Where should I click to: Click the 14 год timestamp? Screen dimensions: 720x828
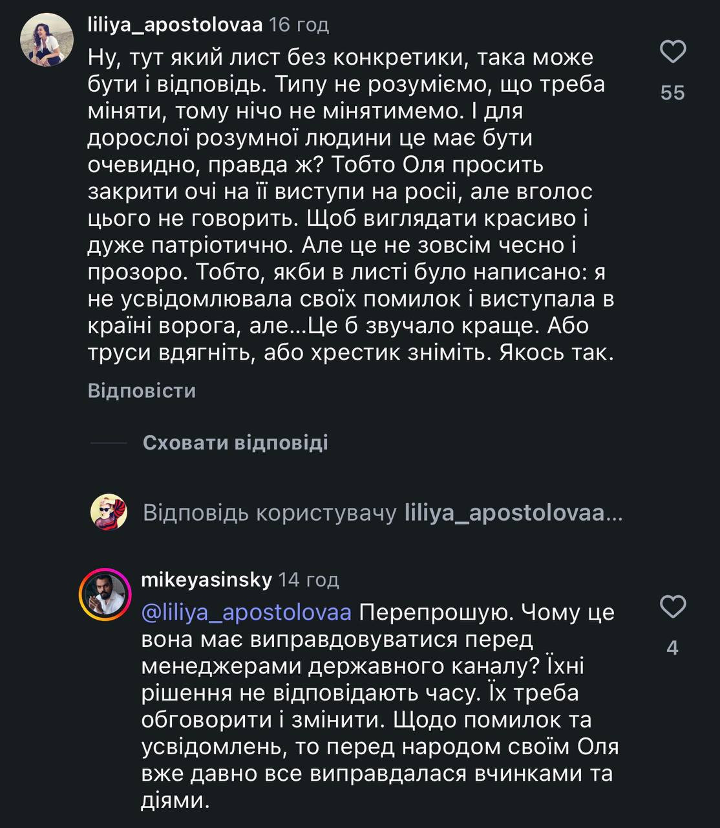point(308,580)
